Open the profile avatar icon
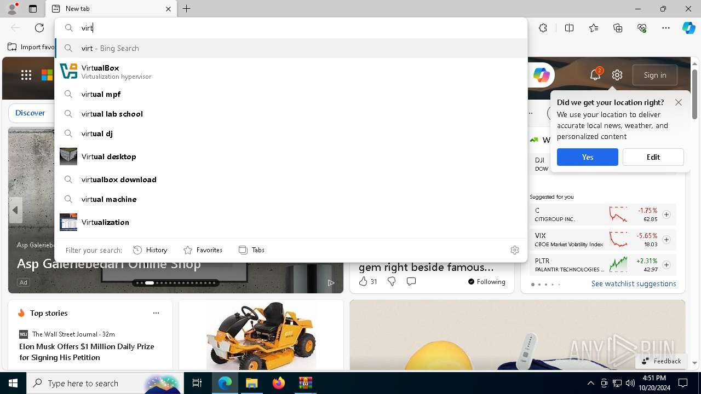This screenshot has height=394, width=701. [12, 9]
